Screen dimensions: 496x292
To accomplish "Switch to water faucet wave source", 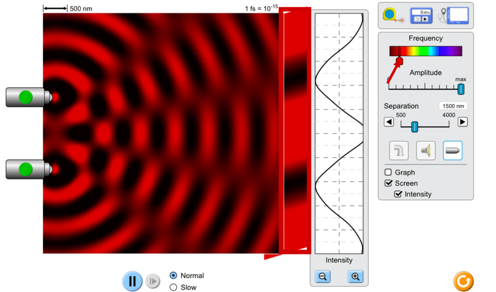I will [399, 150].
